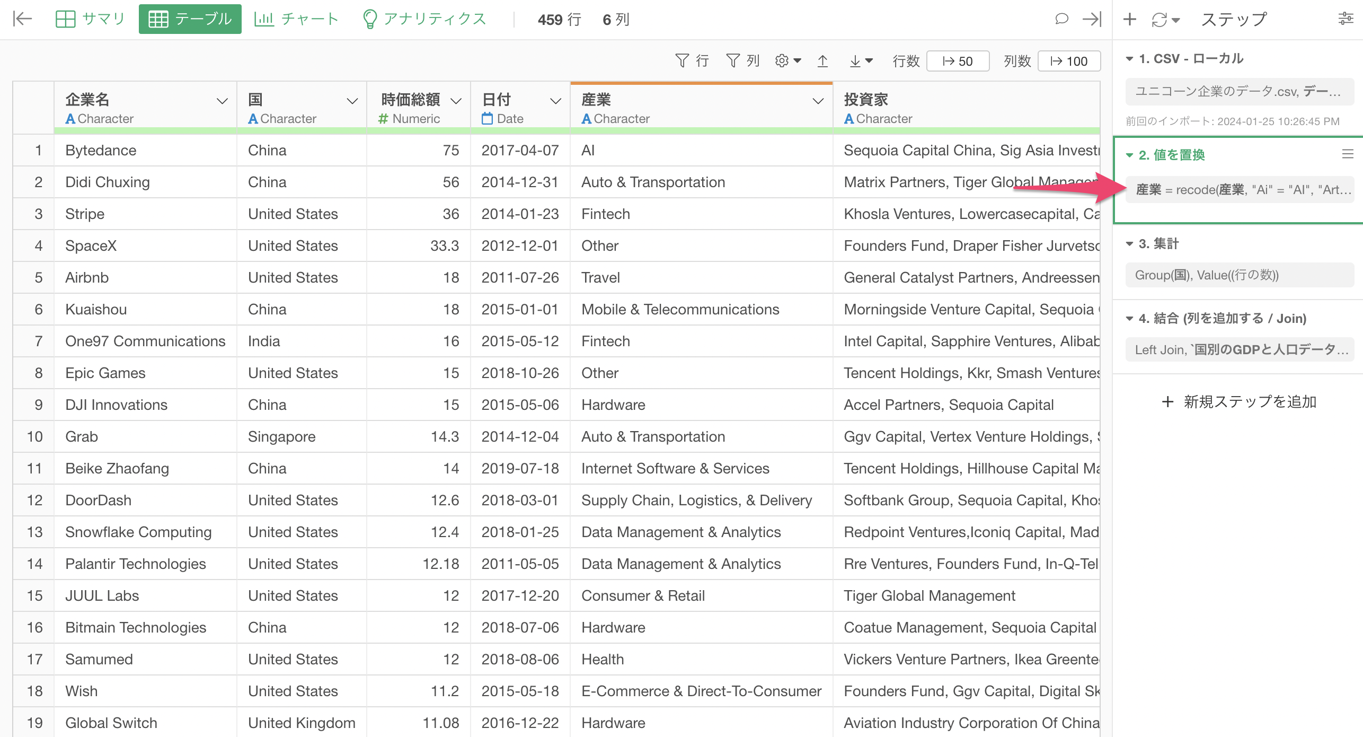The width and height of the screenshot is (1363, 737).
Task: Open the 企業名 column header dropdown
Action: [x=222, y=101]
